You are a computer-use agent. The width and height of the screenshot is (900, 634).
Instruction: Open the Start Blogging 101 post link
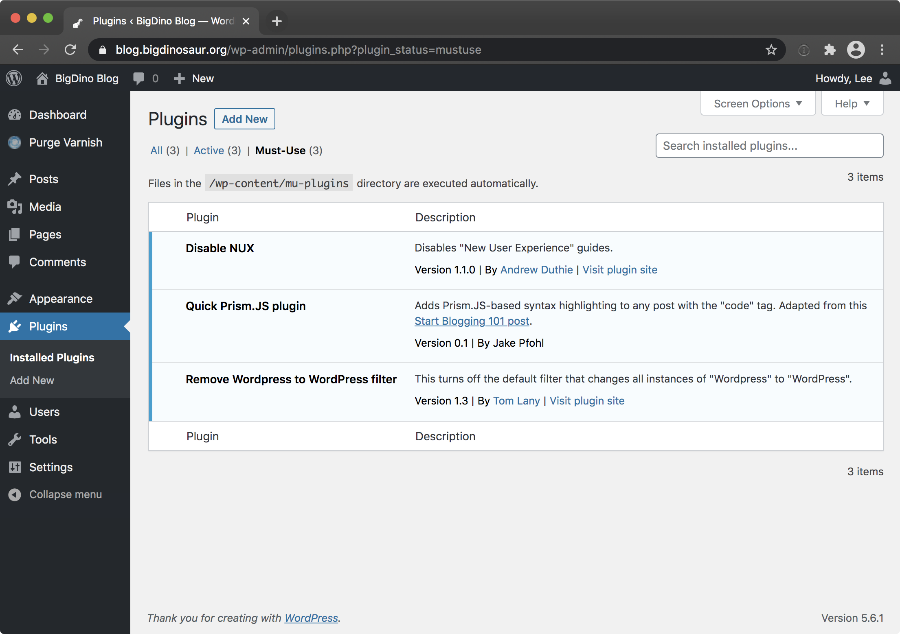click(472, 321)
